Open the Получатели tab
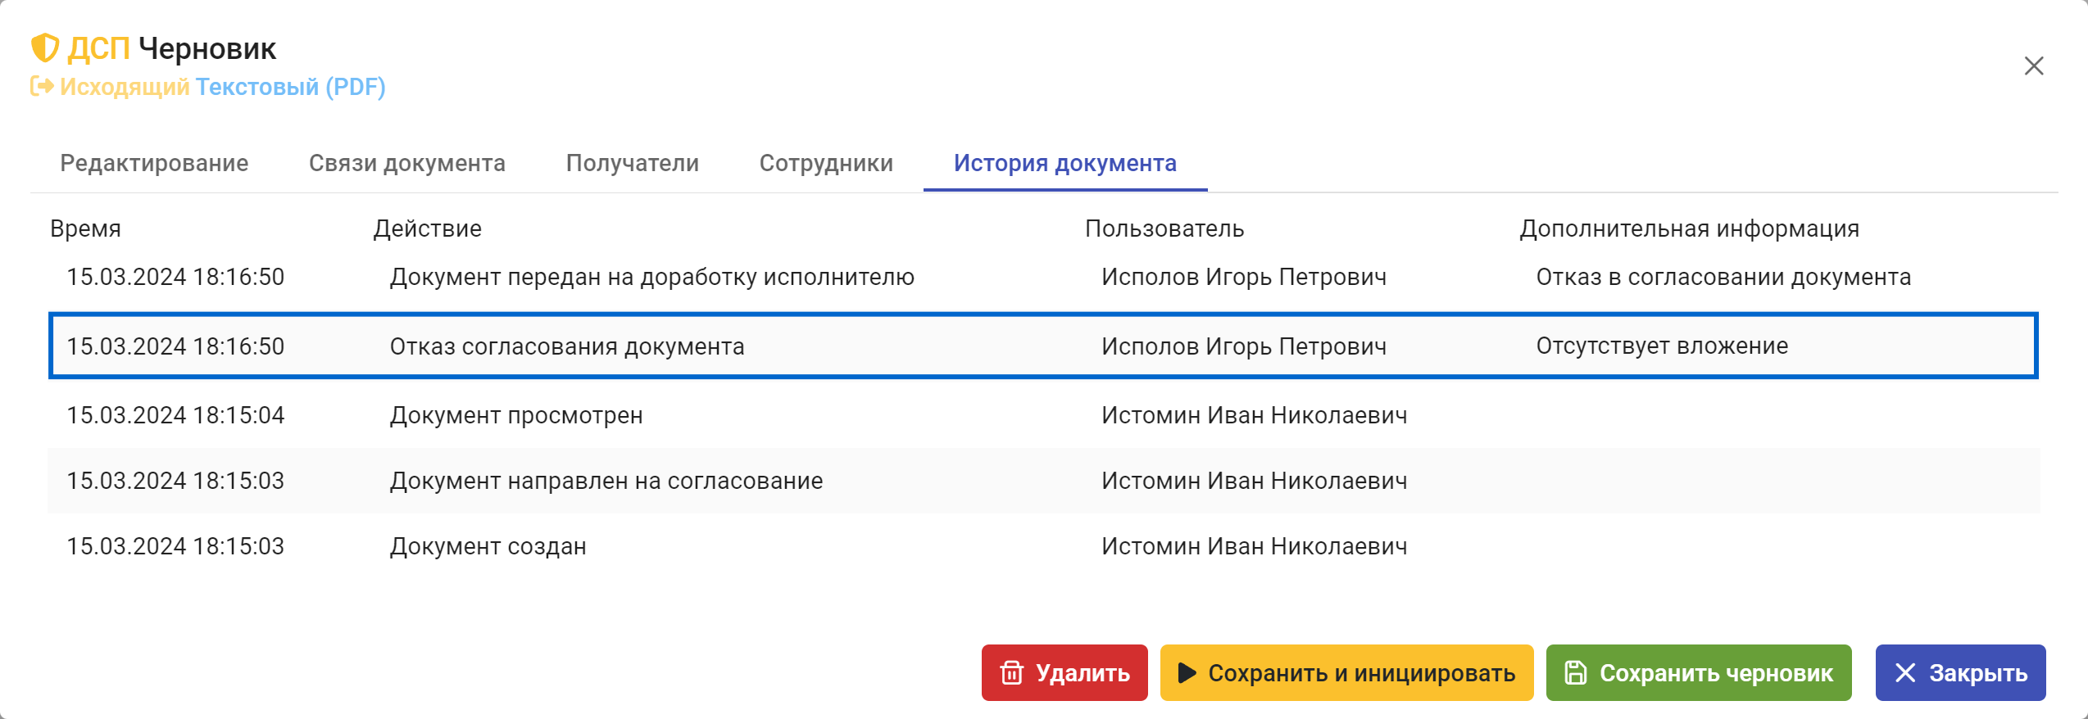Screen dimensions: 2088x719 [632, 163]
